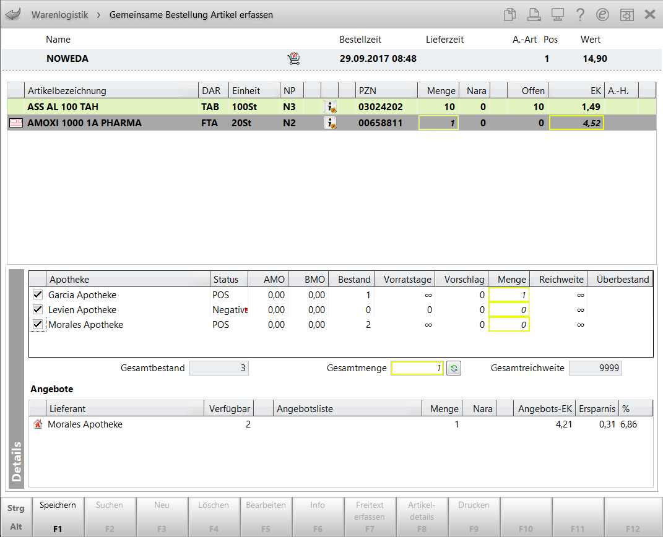This screenshot has height=537, width=663.
Task: Click the window export icon beside close
Action: pos(626,14)
